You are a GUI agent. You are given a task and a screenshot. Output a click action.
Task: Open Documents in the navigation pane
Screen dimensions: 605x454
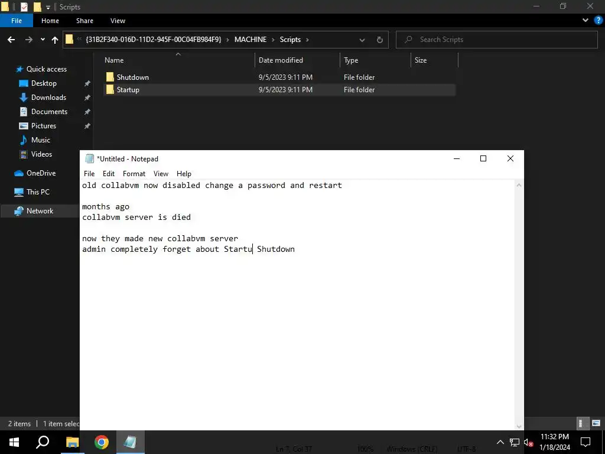point(49,112)
